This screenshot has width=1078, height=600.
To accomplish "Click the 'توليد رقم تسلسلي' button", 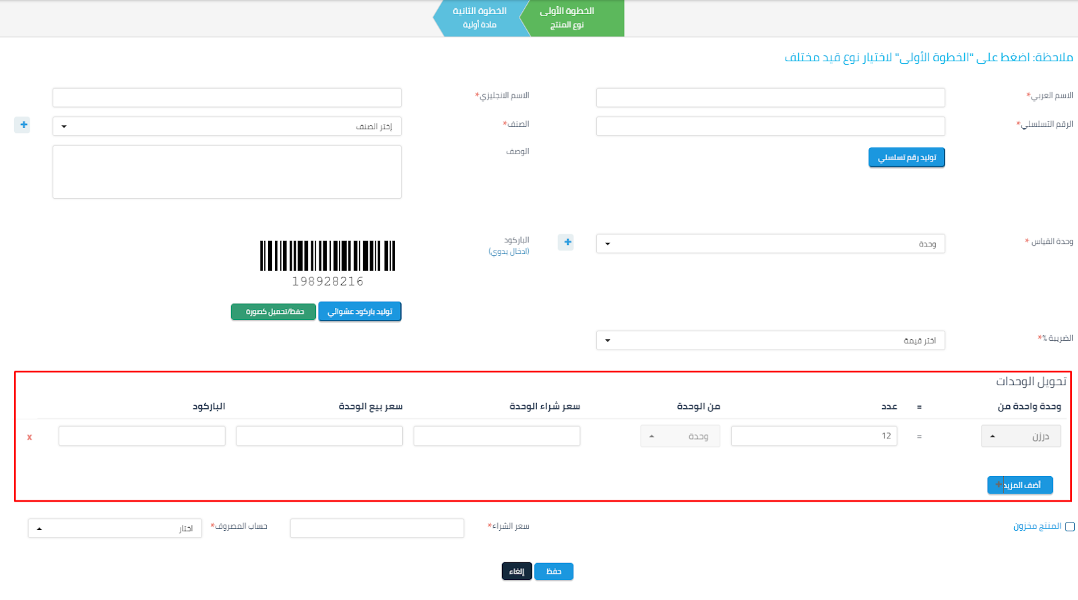I will click(x=906, y=158).
